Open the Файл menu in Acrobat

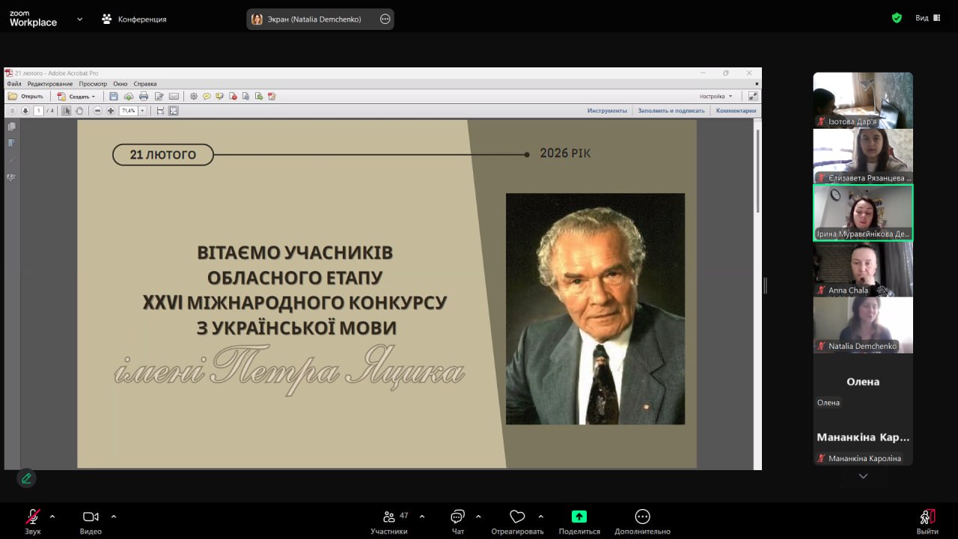point(14,84)
